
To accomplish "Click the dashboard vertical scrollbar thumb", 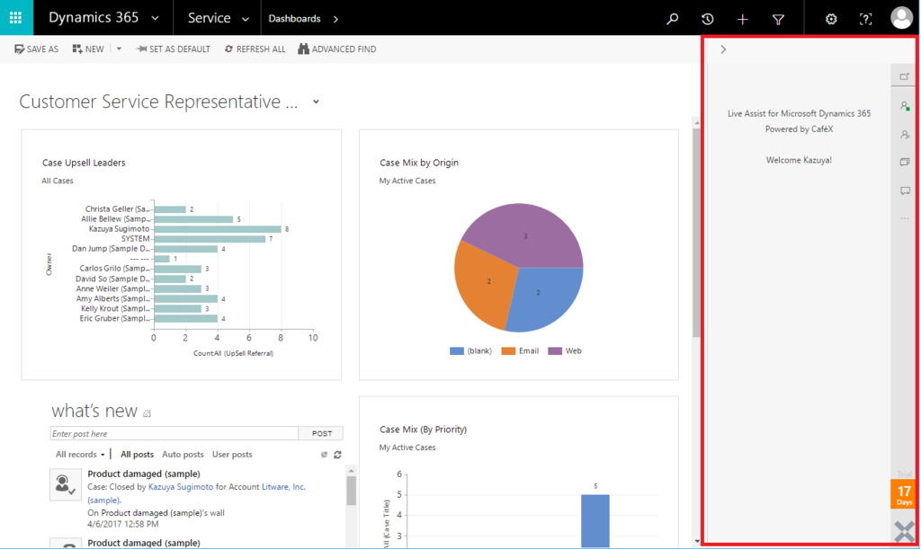I will click(697, 232).
